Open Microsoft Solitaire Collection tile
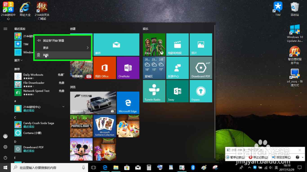 (x=105, y=126)
